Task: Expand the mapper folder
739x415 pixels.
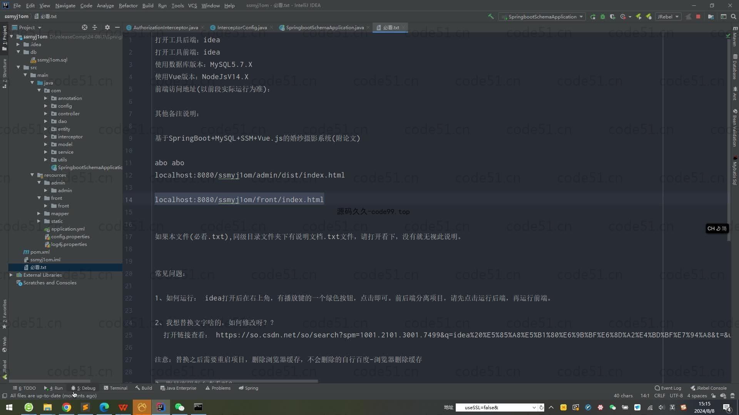Action: pyautogui.click(x=39, y=213)
